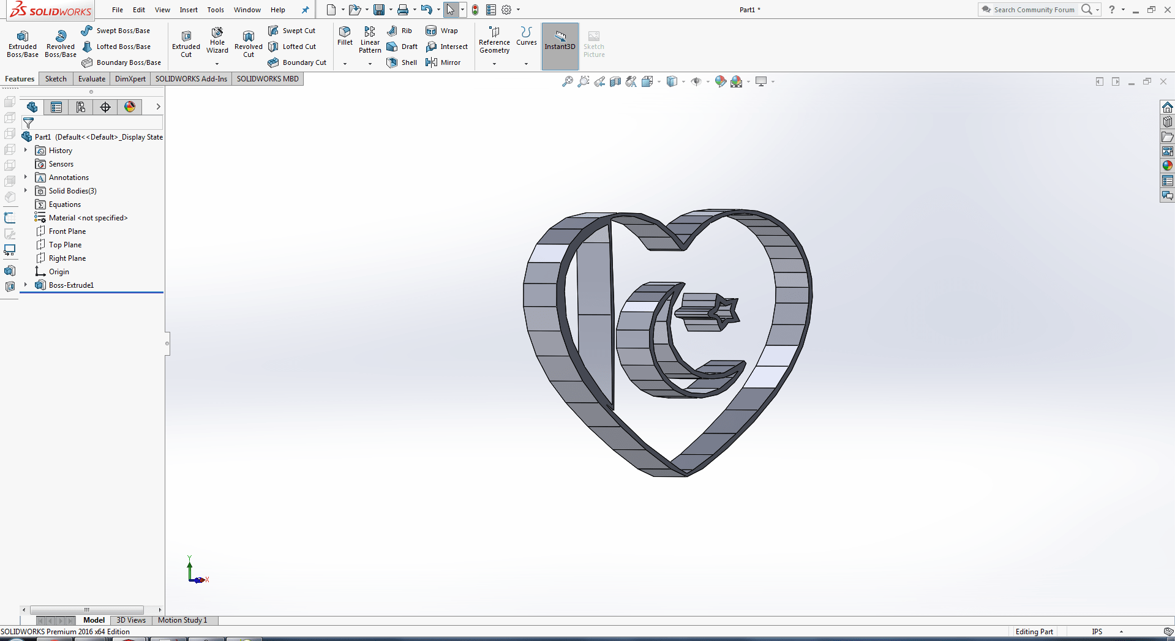Viewport: 1175px width, 641px height.
Task: Apply the Draft feature tool
Action: [402, 47]
